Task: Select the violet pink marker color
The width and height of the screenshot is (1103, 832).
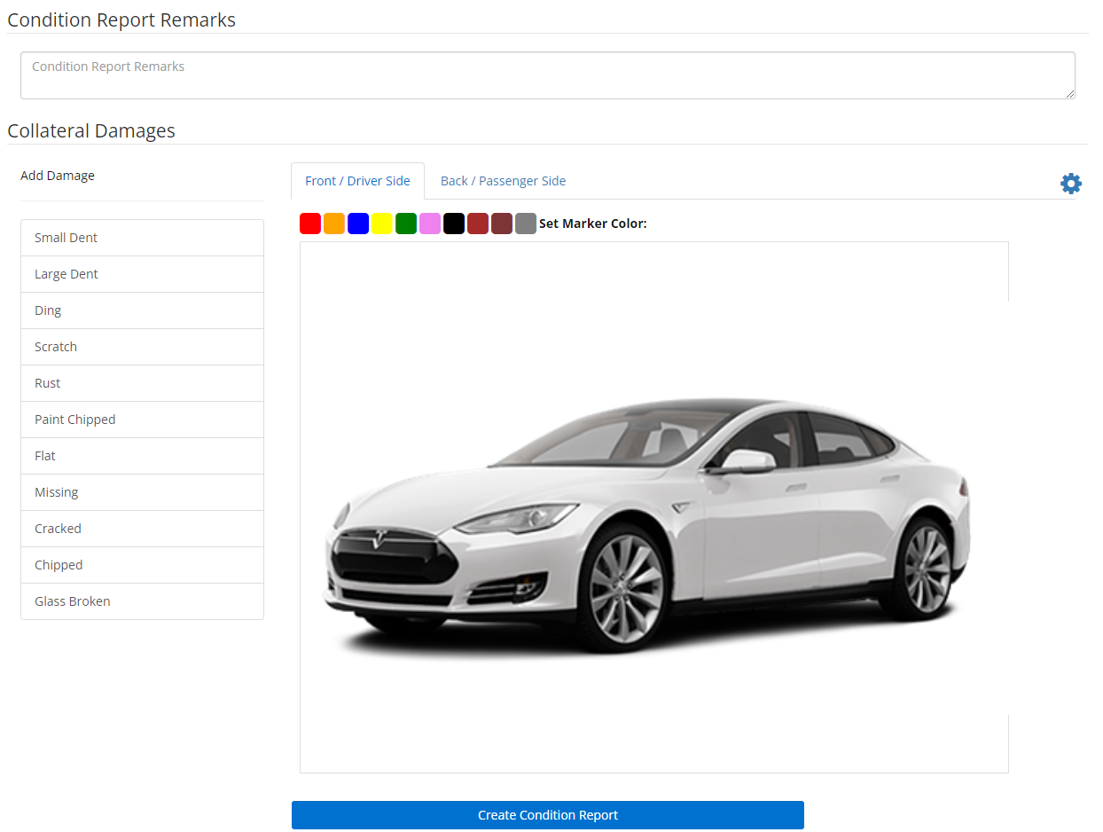Action: pos(430,224)
